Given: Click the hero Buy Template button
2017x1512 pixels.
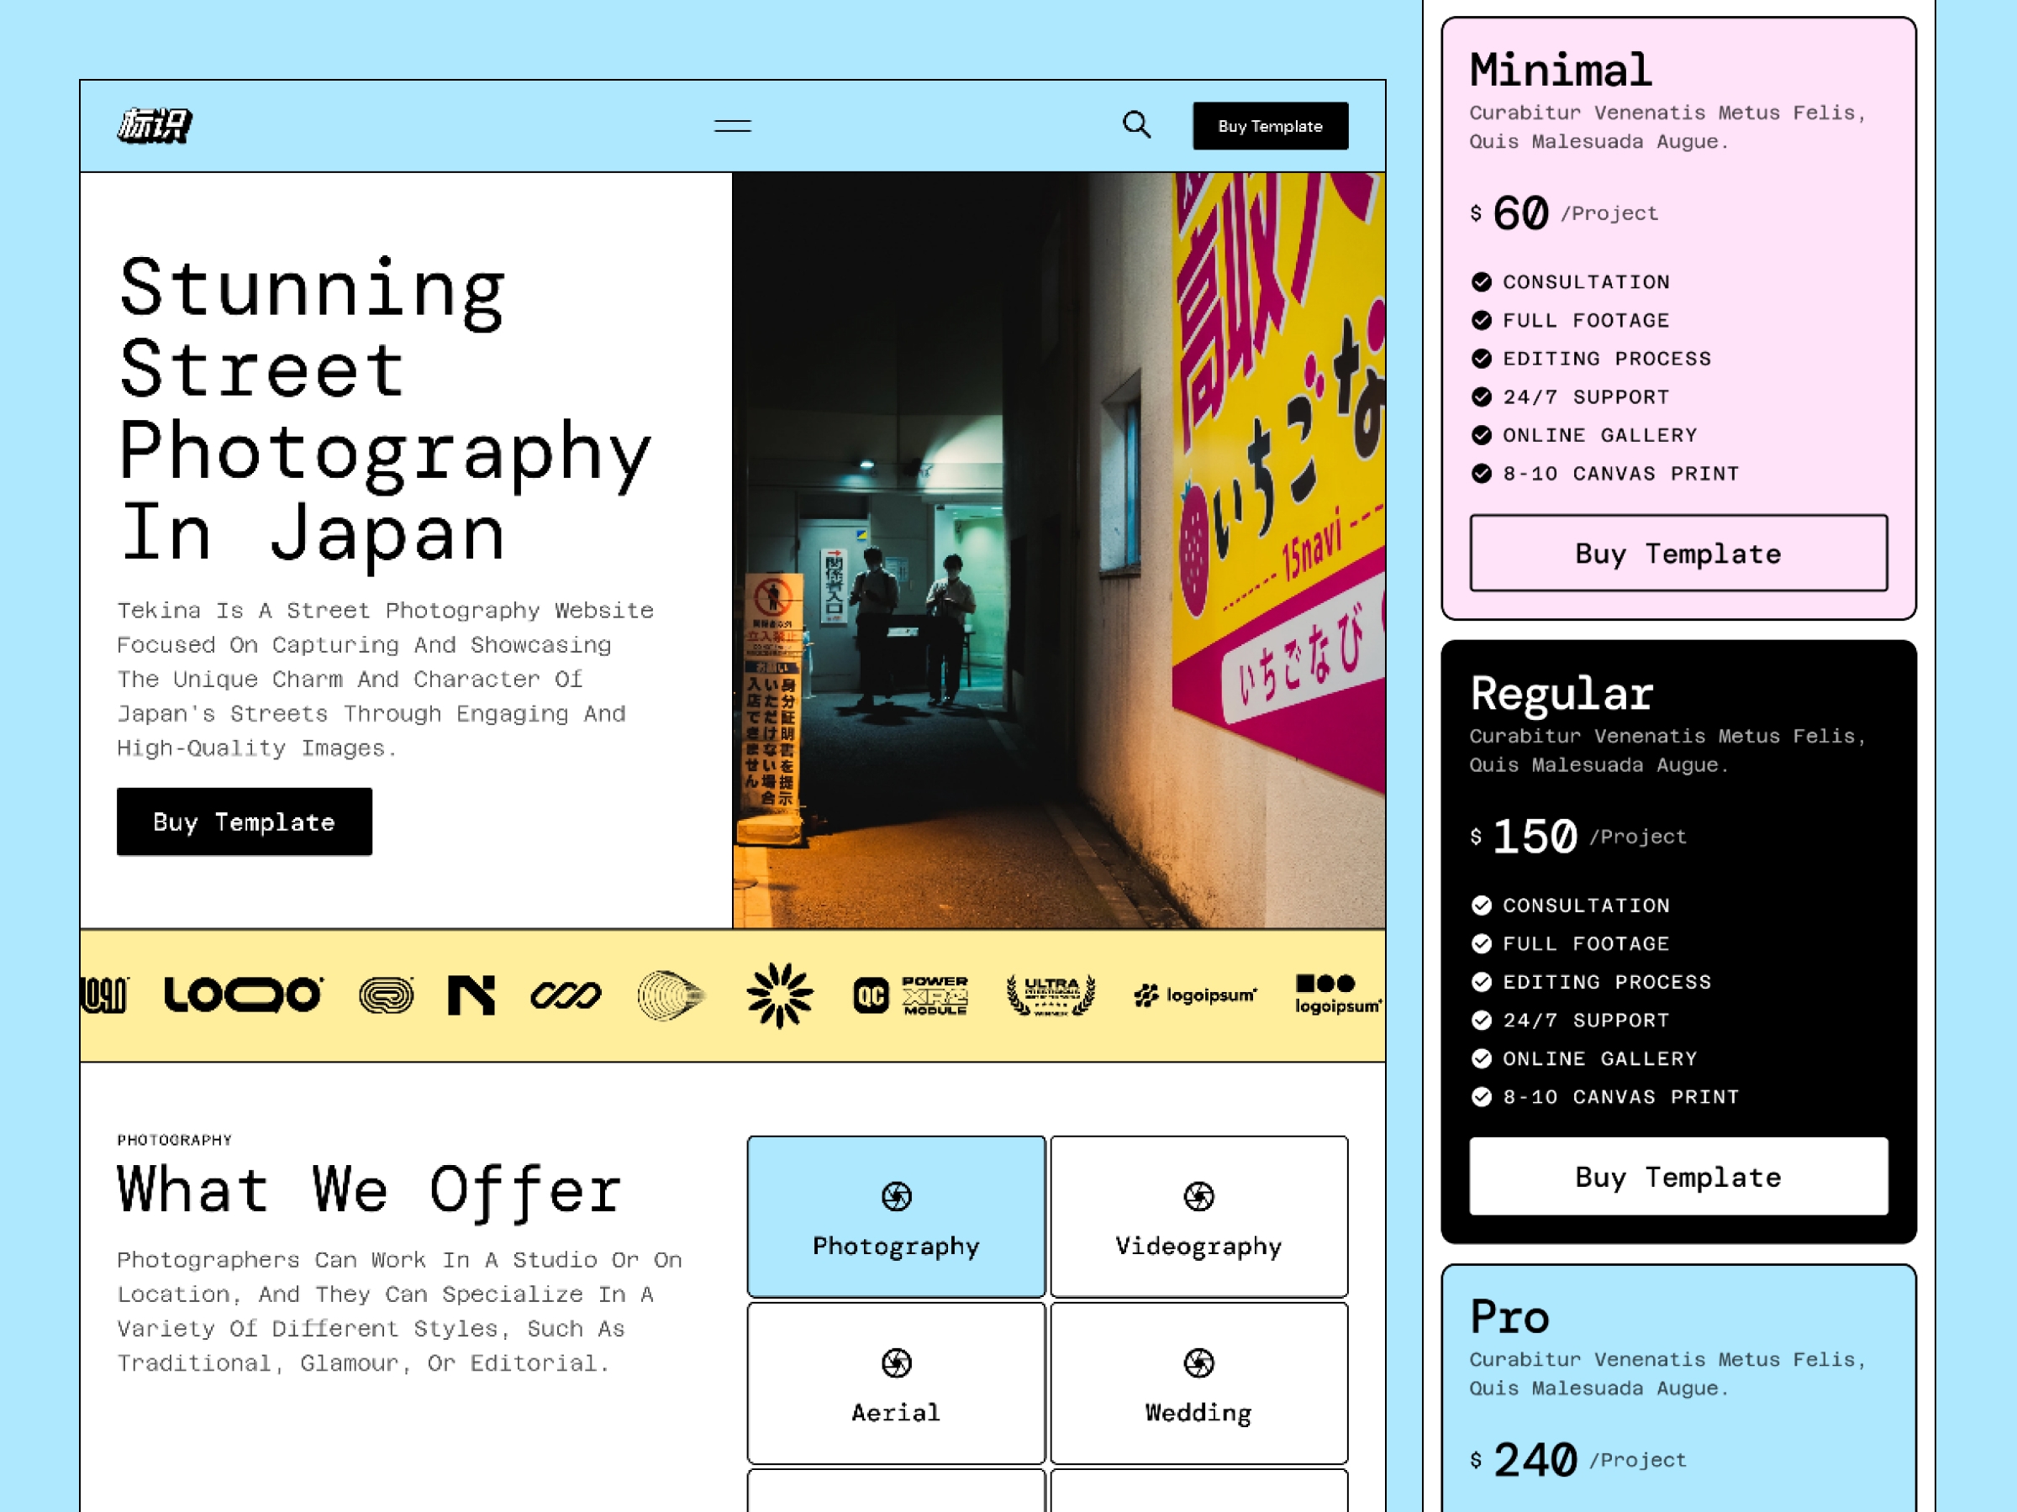Looking at the screenshot, I should pyautogui.click(x=245, y=822).
